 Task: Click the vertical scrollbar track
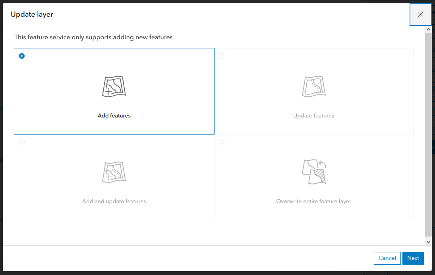(x=429, y=139)
